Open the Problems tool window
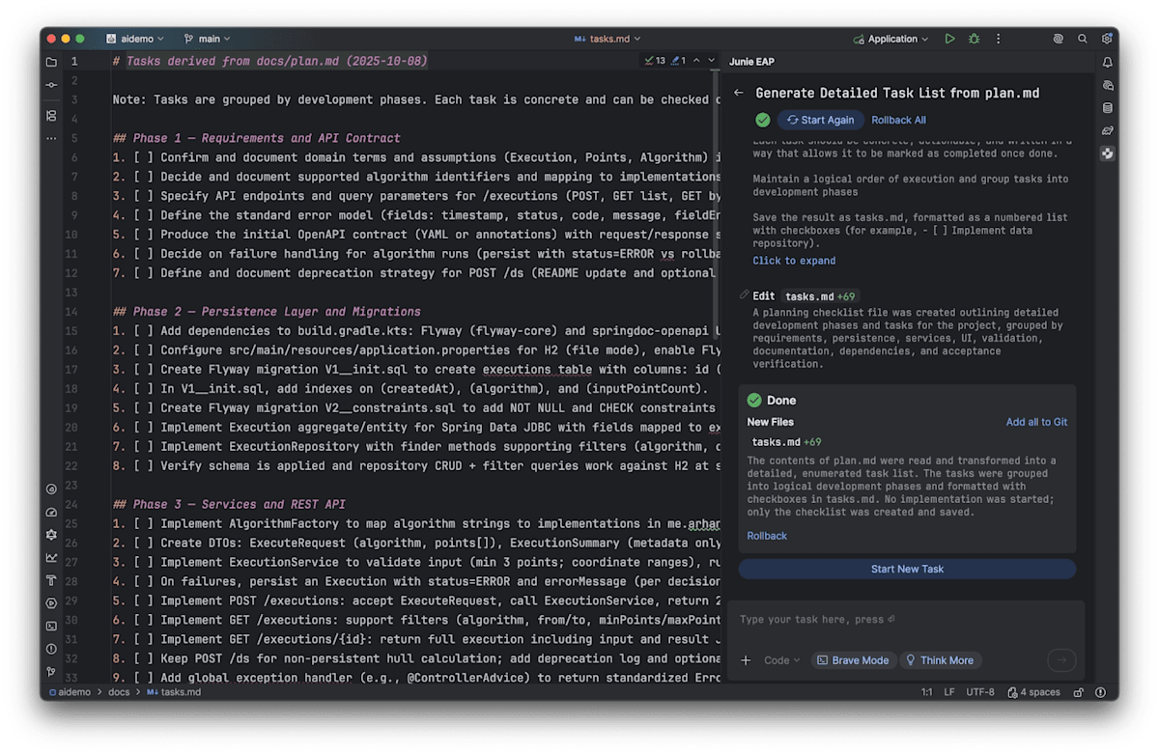The width and height of the screenshot is (1159, 754). (51, 649)
